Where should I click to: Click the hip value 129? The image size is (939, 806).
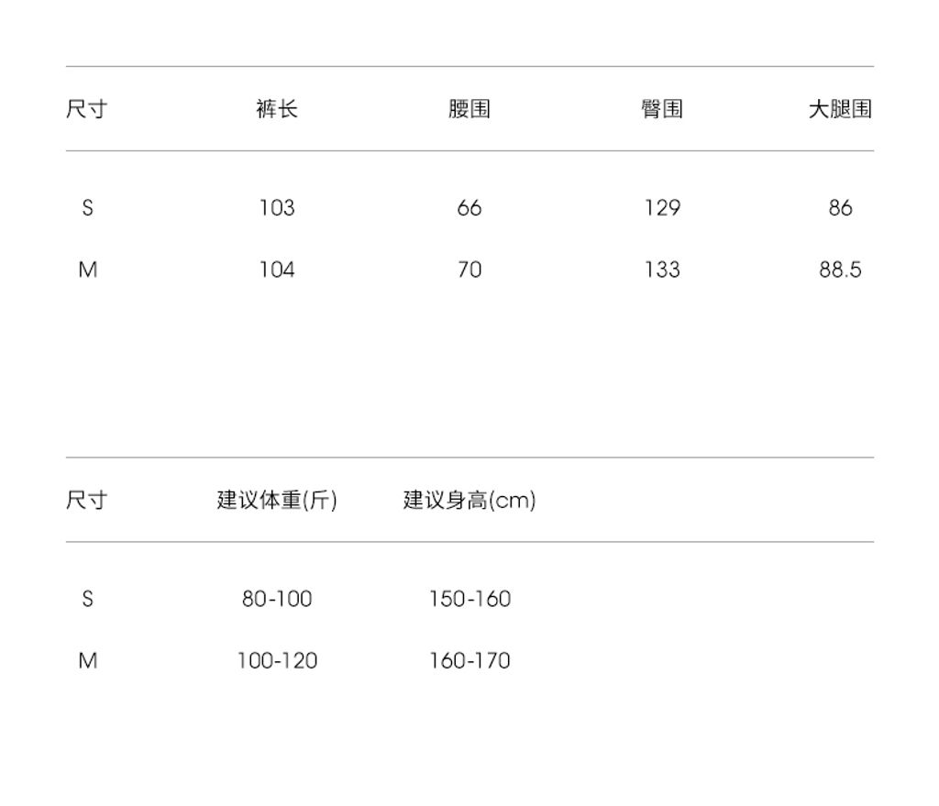662,208
